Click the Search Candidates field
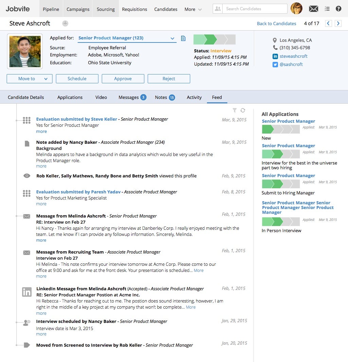The width and height of the screenshot is (348, 362). coord(255,9)
